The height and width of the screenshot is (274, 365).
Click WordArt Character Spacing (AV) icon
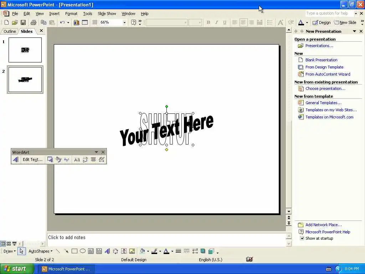coord(102,159)
